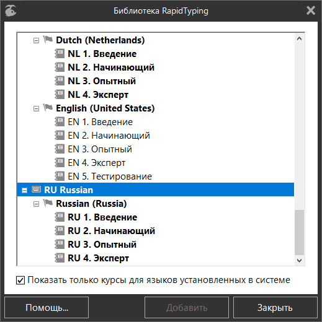The width and height of the screenshot is (322, 322).
Task: Click the notebook icon of RU 4. Эксперт
Action: [x=60, y=258]
